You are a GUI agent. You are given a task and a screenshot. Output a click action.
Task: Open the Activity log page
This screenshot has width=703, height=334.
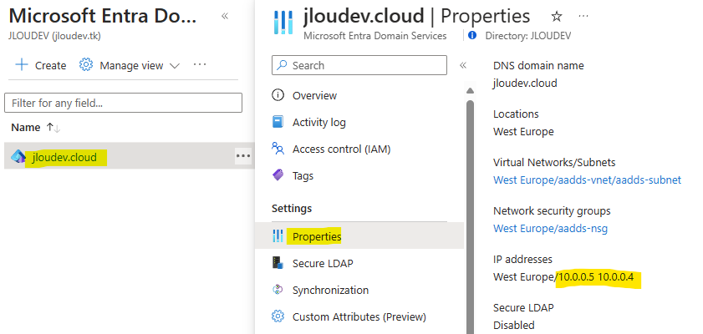point(318,122)
